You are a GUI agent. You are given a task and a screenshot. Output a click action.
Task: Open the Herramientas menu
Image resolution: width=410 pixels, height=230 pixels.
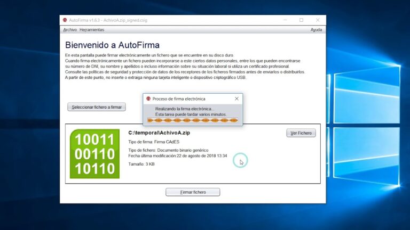coord(92,30)
